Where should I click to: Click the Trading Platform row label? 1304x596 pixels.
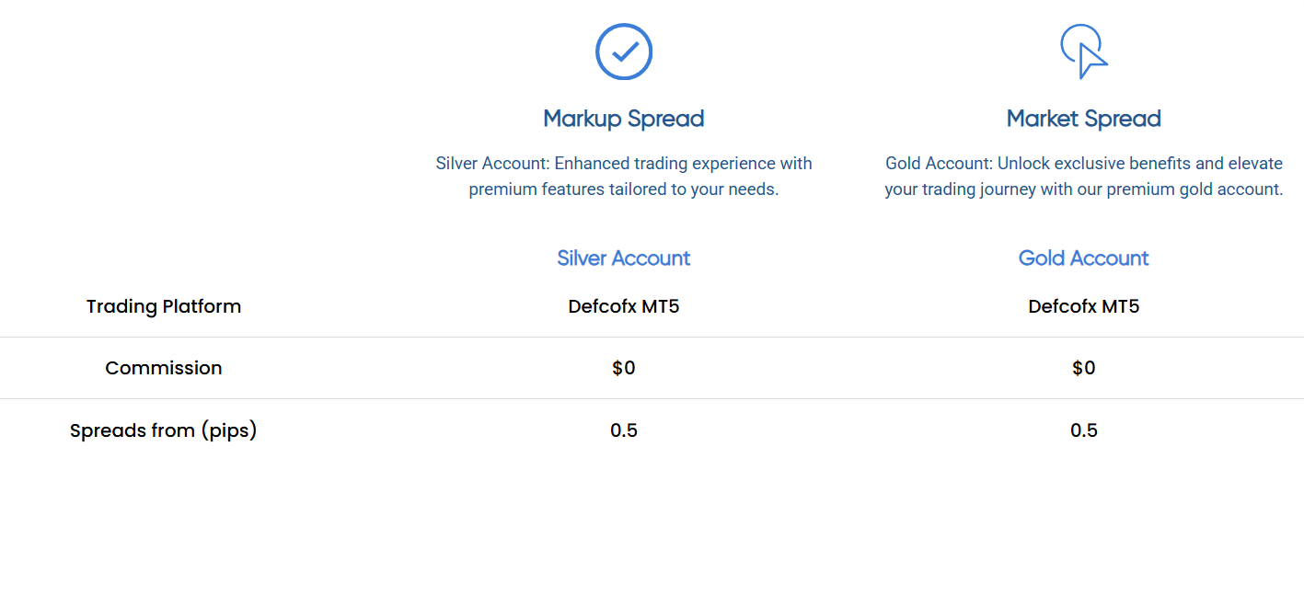coord(164,306)
